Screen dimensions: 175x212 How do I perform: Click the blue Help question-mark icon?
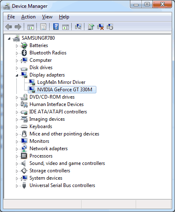click(x=56, y=27)
